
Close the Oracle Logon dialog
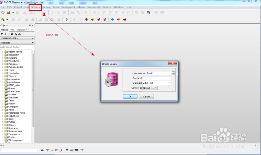coord(173,63)
